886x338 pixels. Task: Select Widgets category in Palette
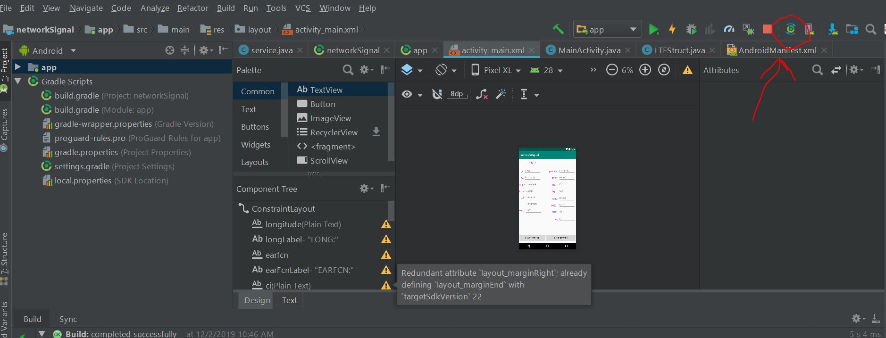[256, 145]
